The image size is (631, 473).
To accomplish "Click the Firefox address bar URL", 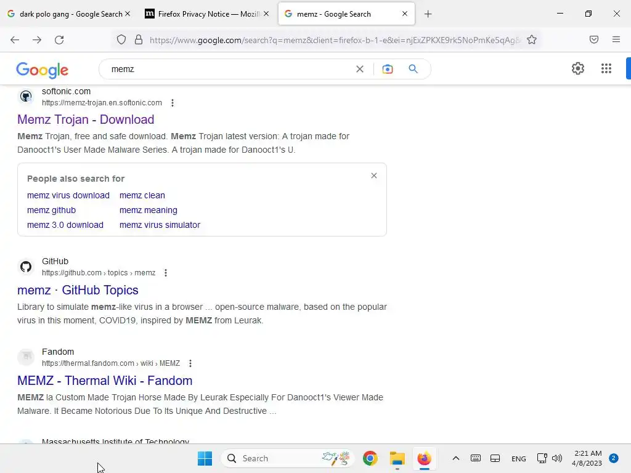I will pos(335,40).
